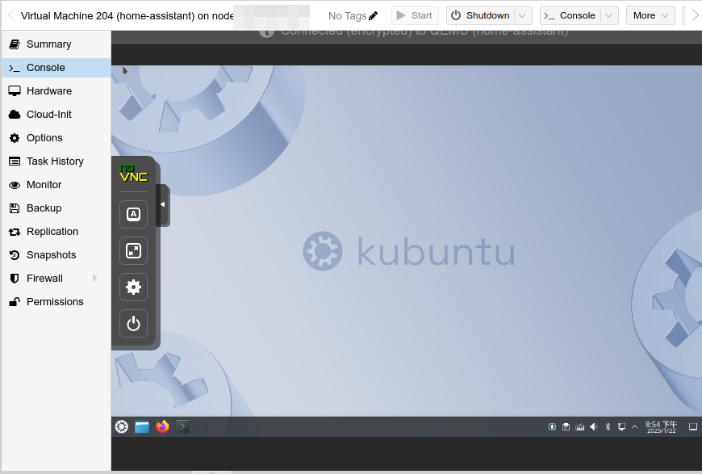Collapse the noVNC control bar handle
The width and height of the screenshot is (702, 474).
163,205
